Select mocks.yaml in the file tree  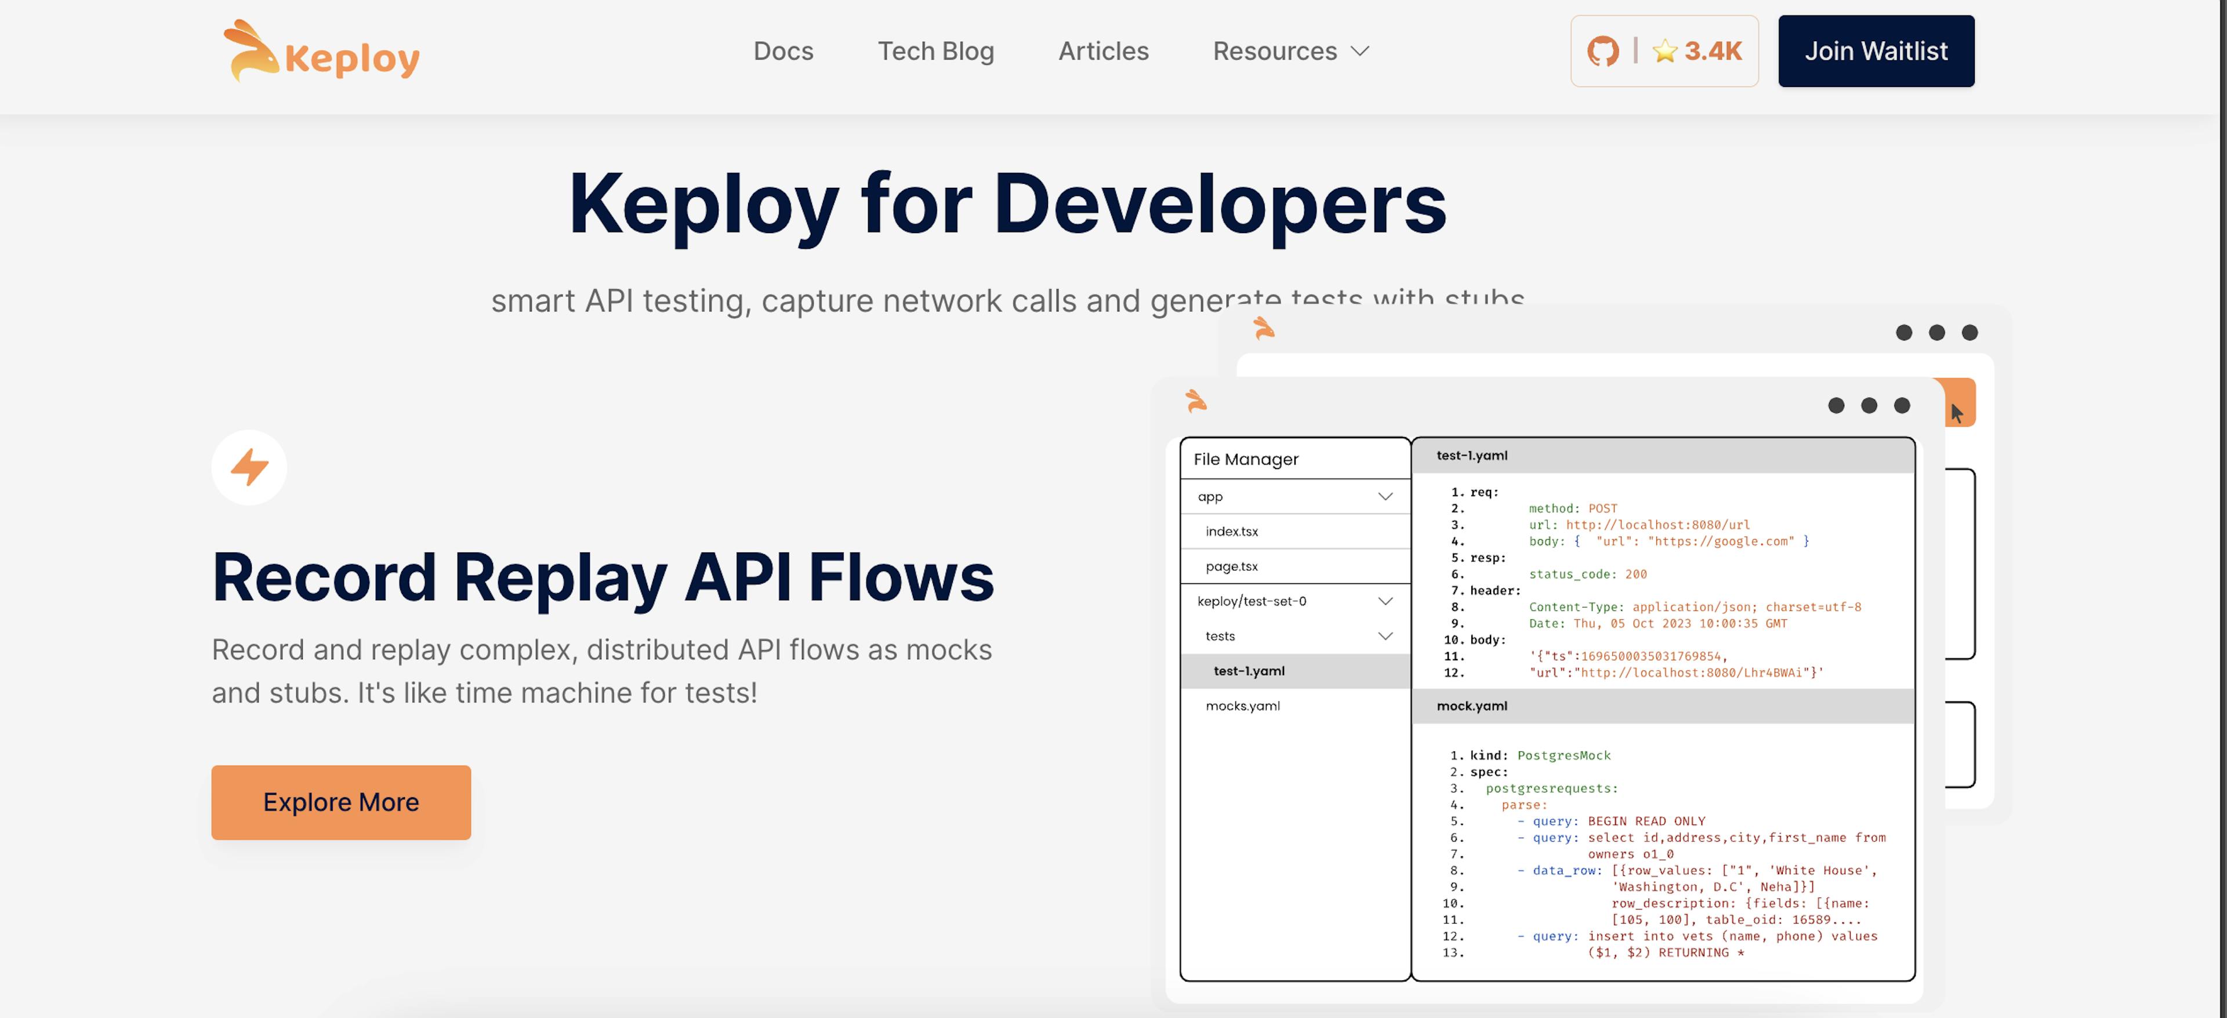tap(1295, 706)
